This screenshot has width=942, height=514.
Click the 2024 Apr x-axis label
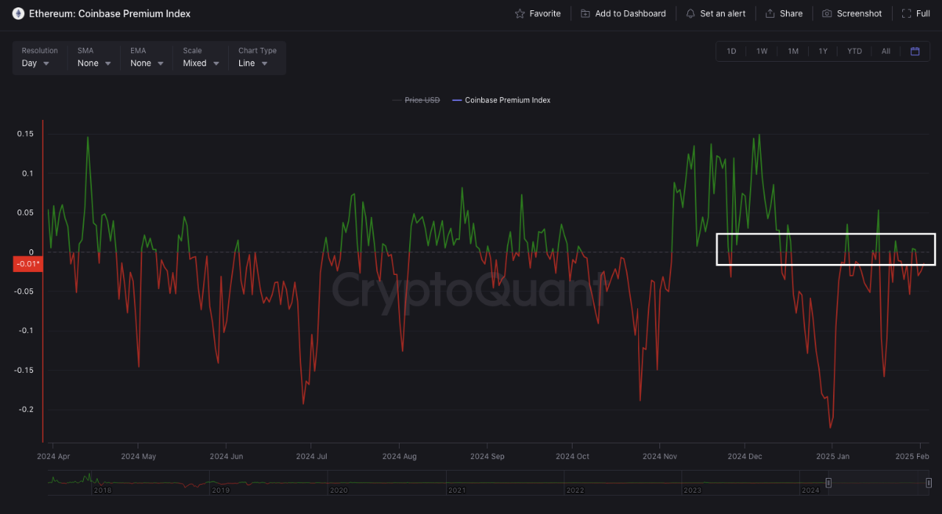coord(54,457)
